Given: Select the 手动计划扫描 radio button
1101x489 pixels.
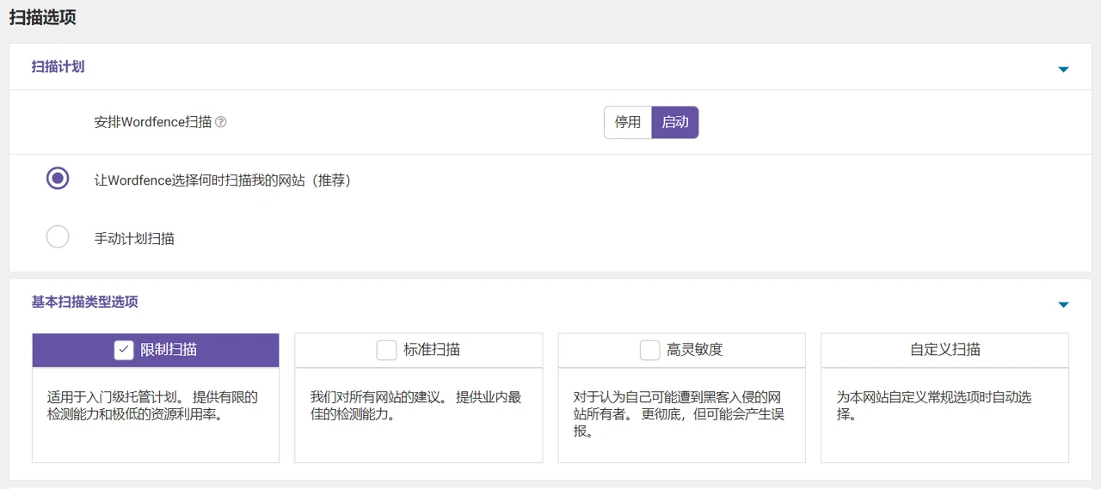Looking at the screenshot, I should (58, 236).
